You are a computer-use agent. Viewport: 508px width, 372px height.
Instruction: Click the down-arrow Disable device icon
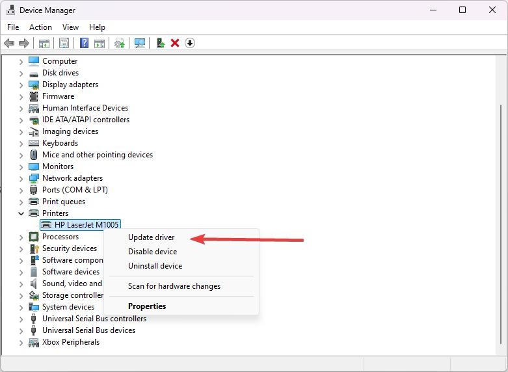[x=190, y=43]
